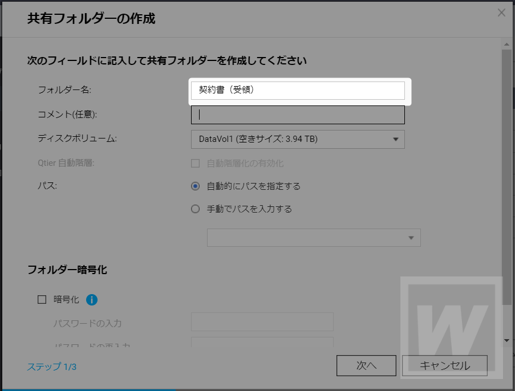
Task: Click the パスワードの入力 field
Action: [262, 321]
